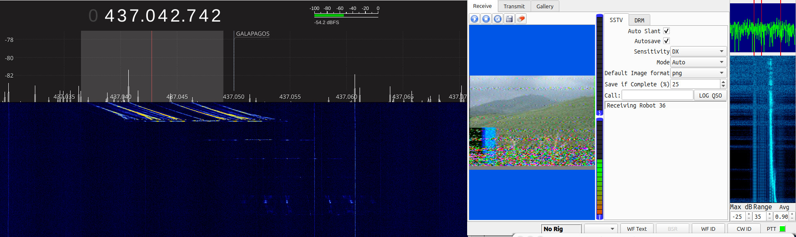Toggle the Auto Slant checkbox
This screenshot has width=796, height=237.
(x=666, y=31)
